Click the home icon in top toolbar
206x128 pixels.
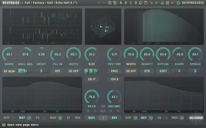point(162,3)
